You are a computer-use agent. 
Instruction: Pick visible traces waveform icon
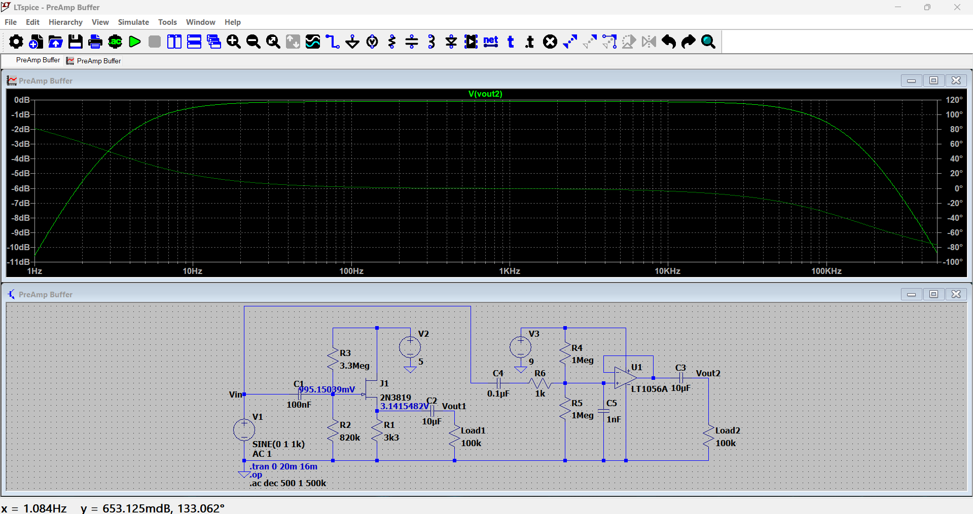[x=313, y=42]
